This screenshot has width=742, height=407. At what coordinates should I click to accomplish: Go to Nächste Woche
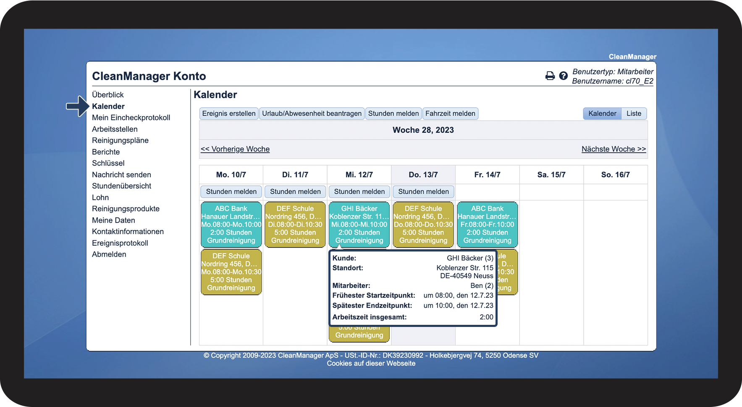[x=614, y=149]
